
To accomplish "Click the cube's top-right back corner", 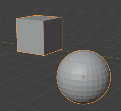I will pyautogui.click(x=62, y=17).
